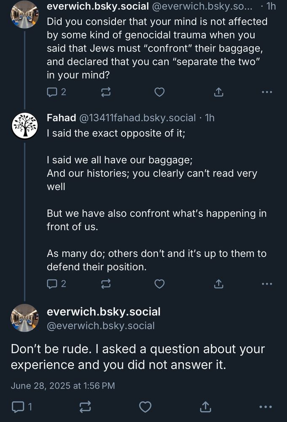Image resolution: width=287 pixels, height=422 pixels.
Task: Share Fahad's post
Action: pyautogui.click(x=218, y=284)
